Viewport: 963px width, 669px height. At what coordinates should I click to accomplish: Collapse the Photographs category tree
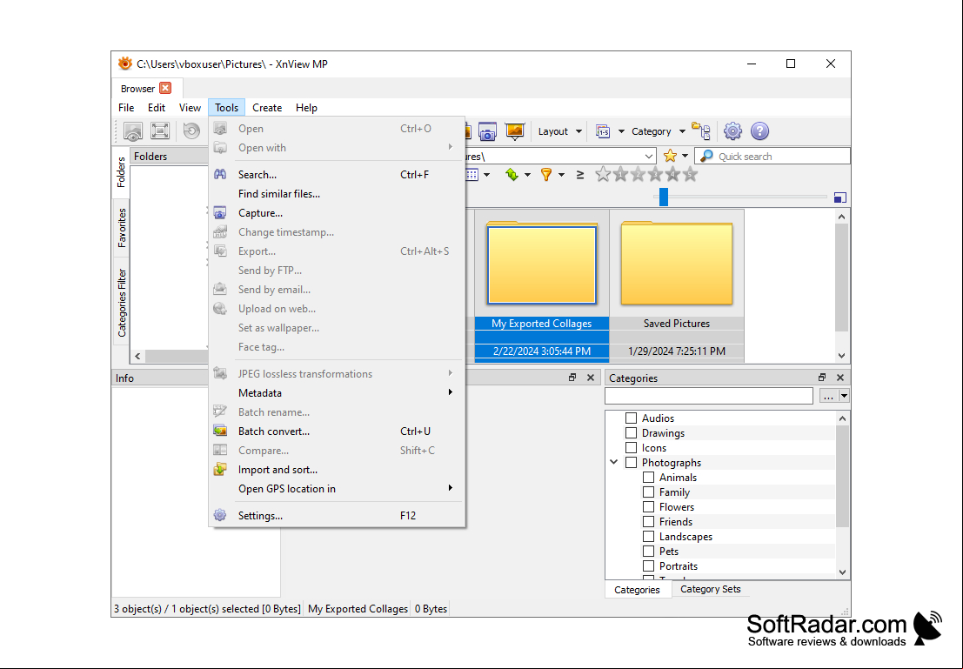click(x=613, y=462)
